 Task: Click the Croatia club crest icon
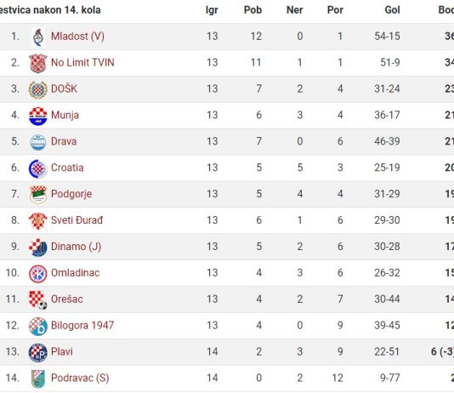coord(38,168)
